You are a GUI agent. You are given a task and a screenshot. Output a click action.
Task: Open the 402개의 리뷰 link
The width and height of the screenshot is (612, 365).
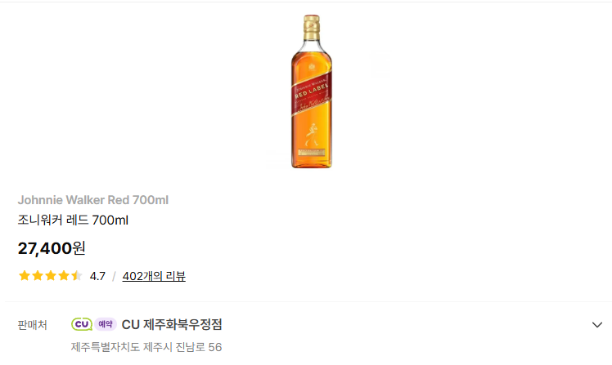coord(154,276)
